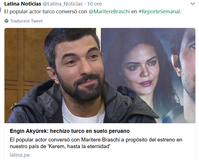Open the tweet options chevron menu
Screen dimensions: 199x160
click(193, 4)
